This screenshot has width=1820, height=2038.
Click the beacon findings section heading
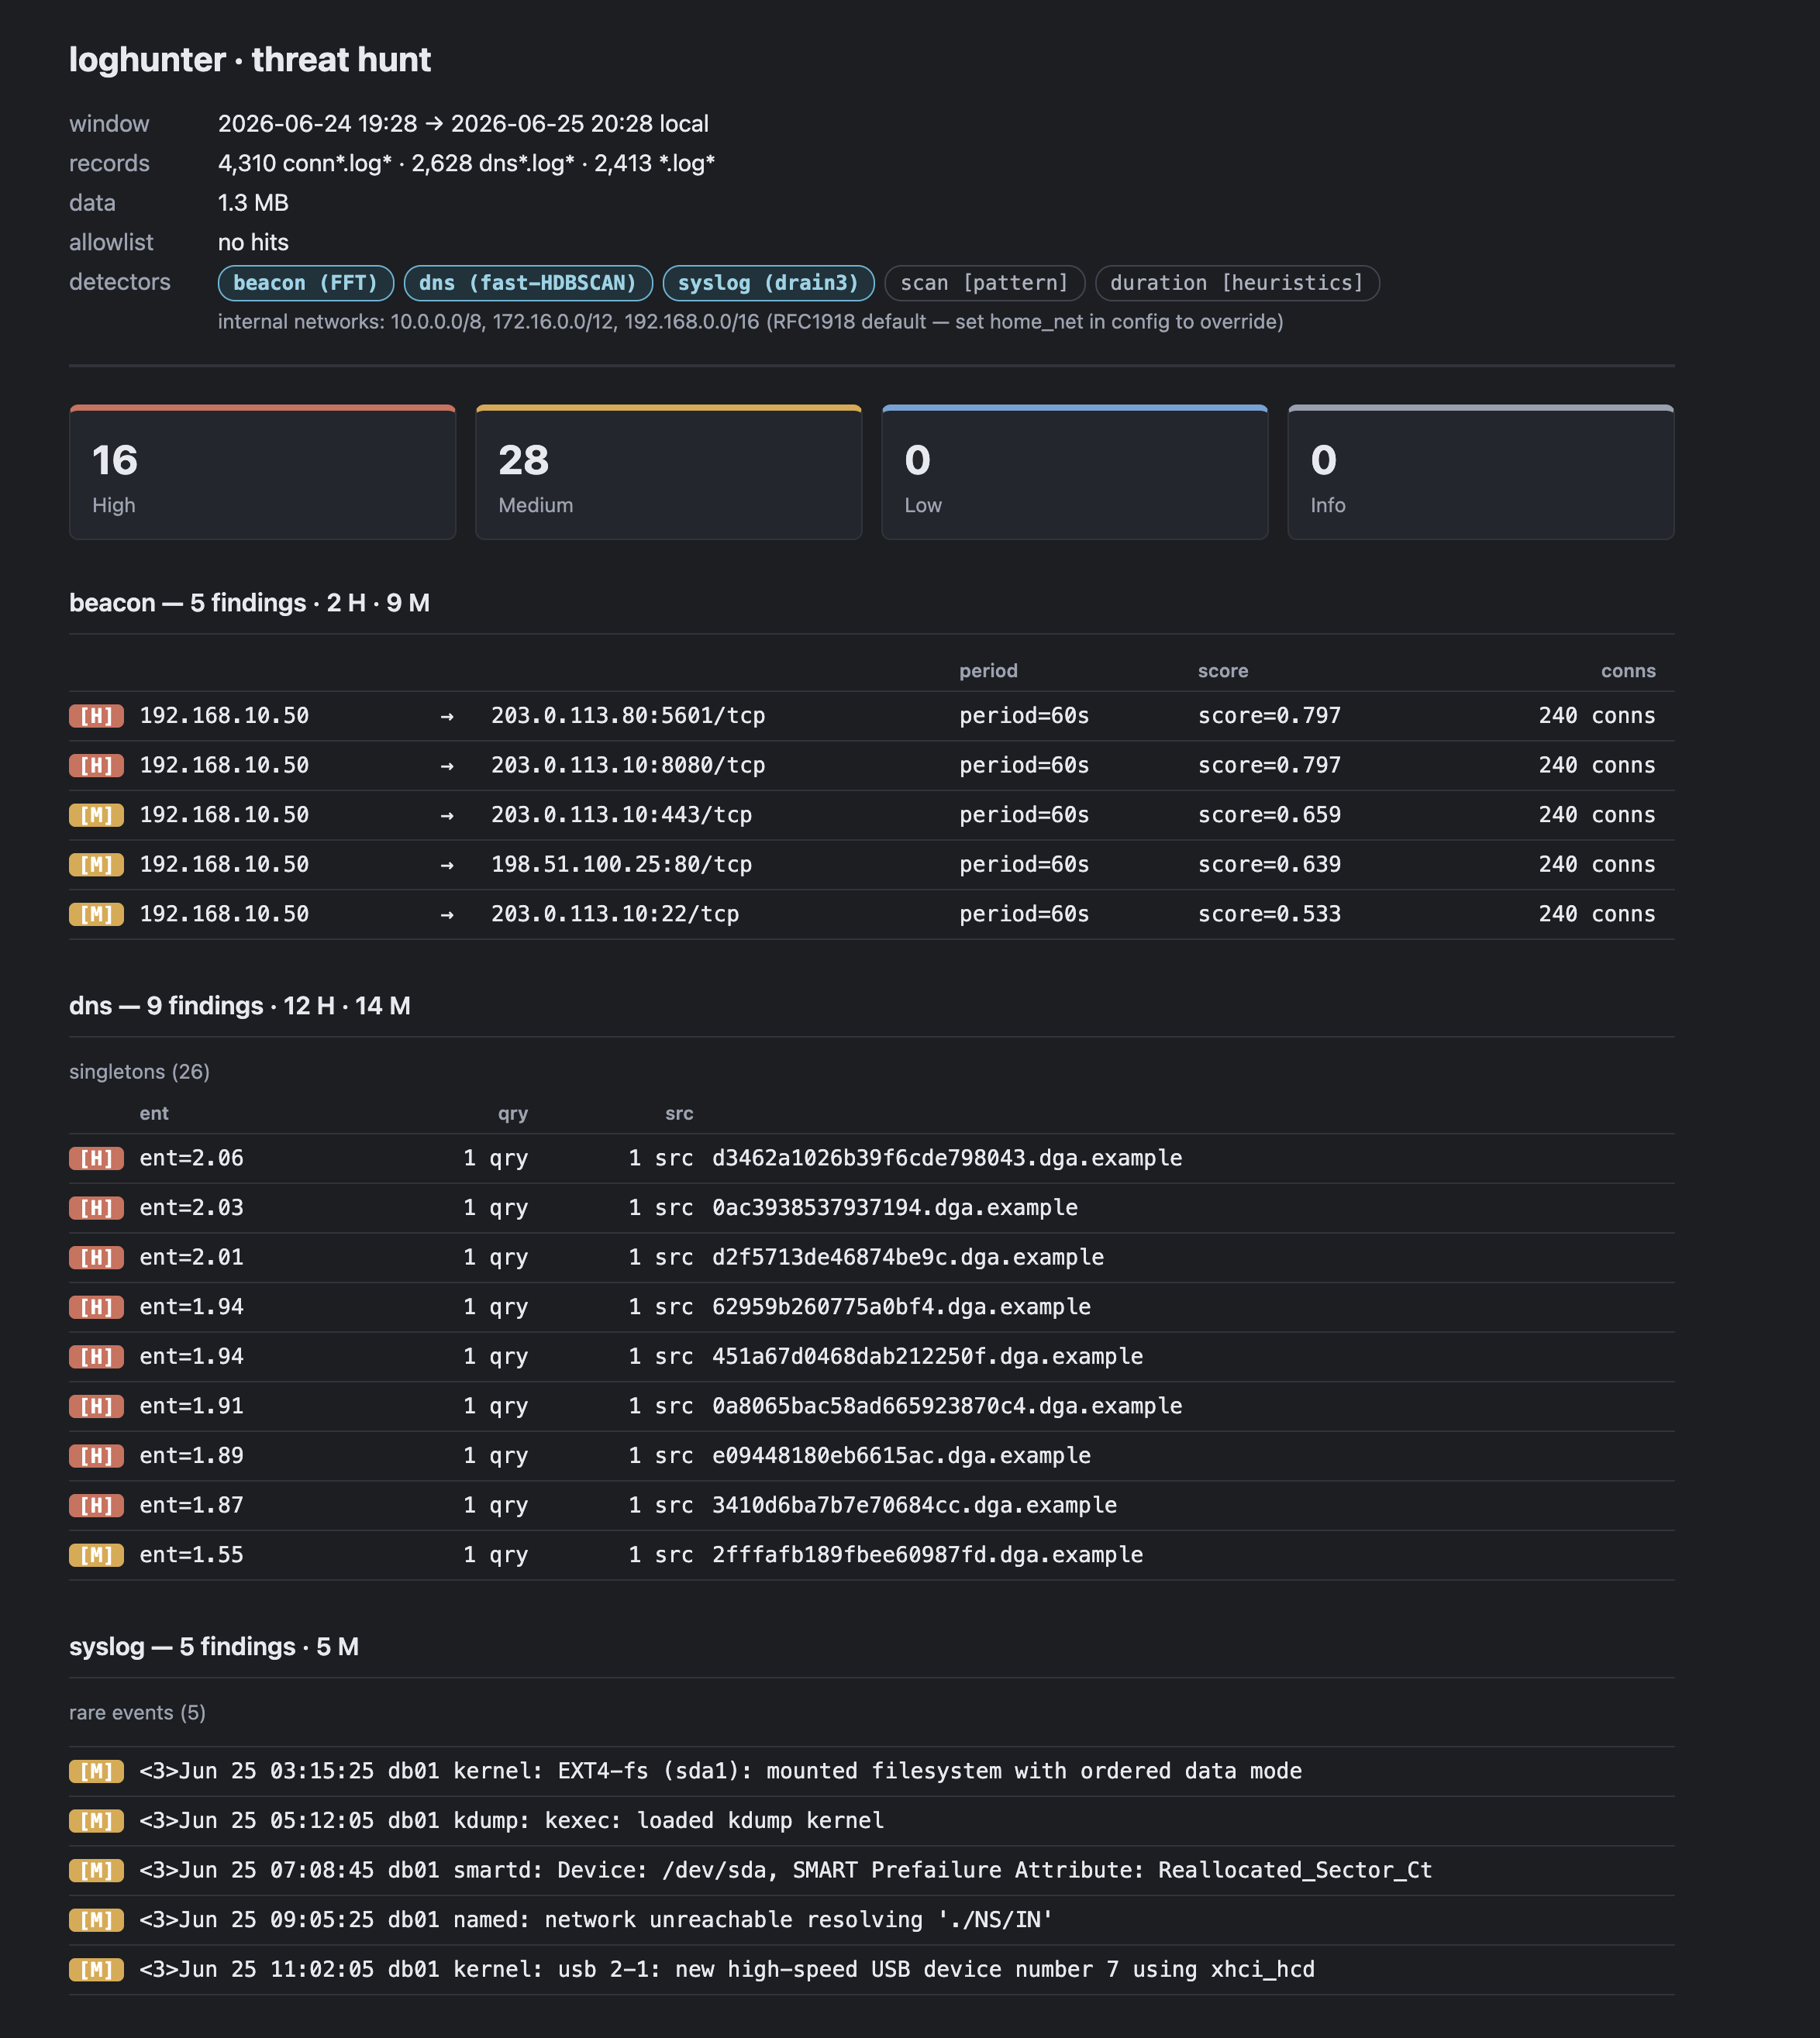tap(249, 603)
